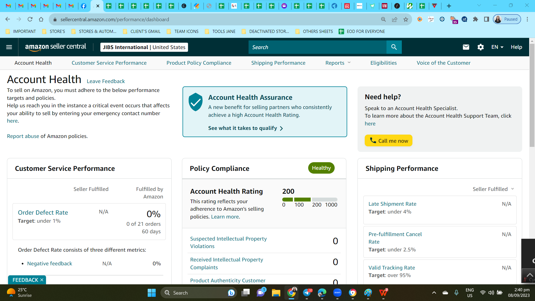Click the Healthy status badge

tap(321, 168)
